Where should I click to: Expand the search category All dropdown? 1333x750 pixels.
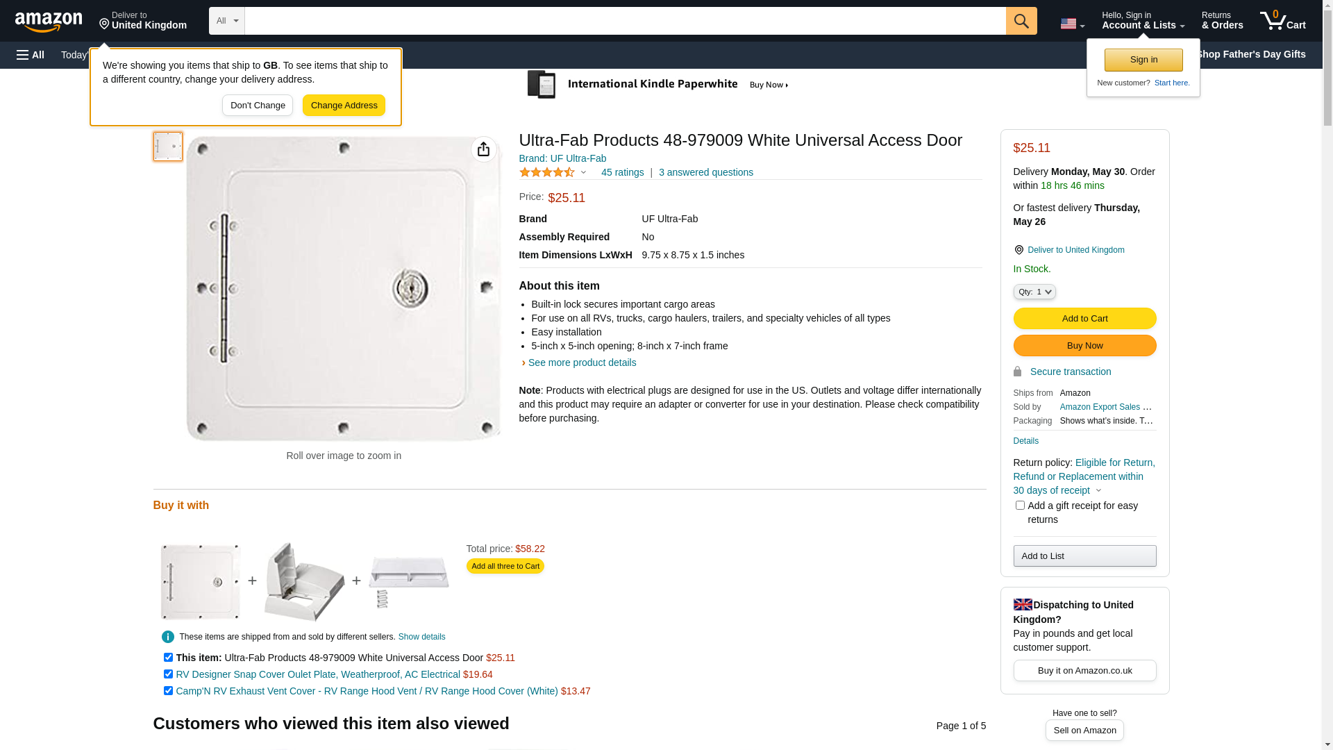[227, 21]
